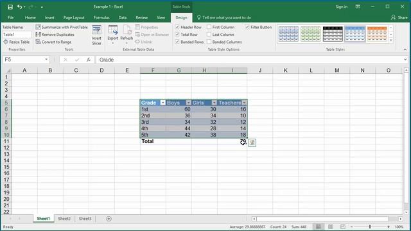
Task: Switch to Normal view in the status bar
Action: [x=318, y=227]
